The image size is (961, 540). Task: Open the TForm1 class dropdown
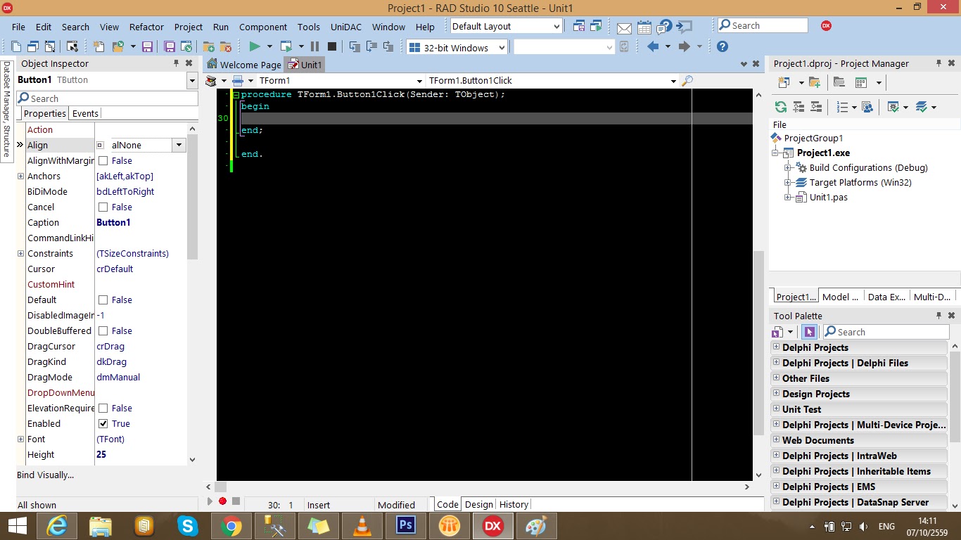point(420,81)
